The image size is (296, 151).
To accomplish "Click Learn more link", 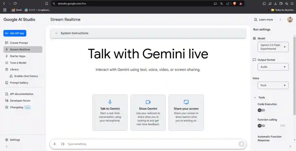I will click(x=264, y=20).
